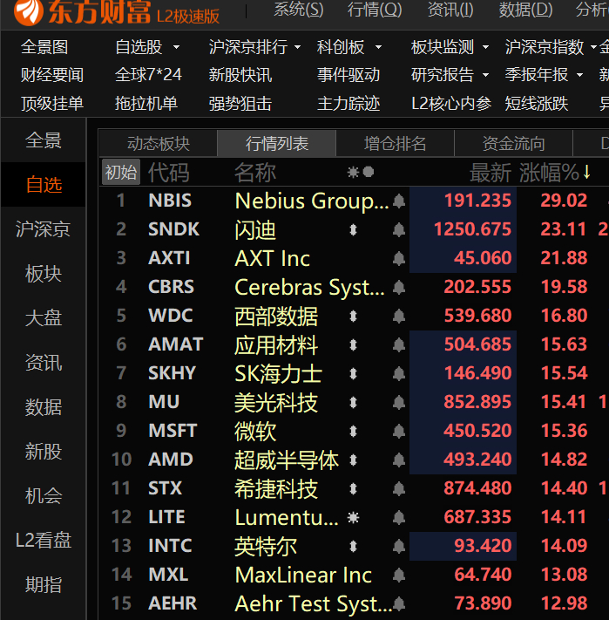Screen dimensions: 609x620
Task: Open 主力踪迹 tool
Action: pos(348,104)
